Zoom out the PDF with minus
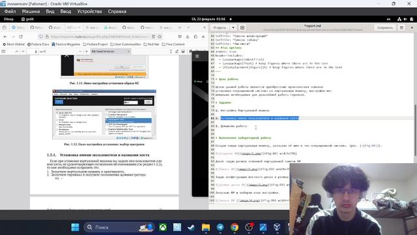Viewport: 417px width, 235px height. pyautogui.click(x=80, y=52)
